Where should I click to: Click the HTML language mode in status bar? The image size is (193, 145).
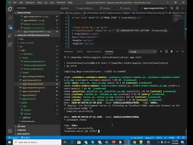pyautogui.click(x=171, y=138)
